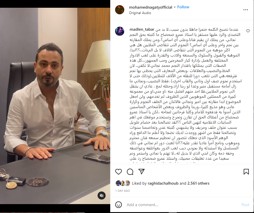Follow mohamednagatyofficial

[183, 7]
